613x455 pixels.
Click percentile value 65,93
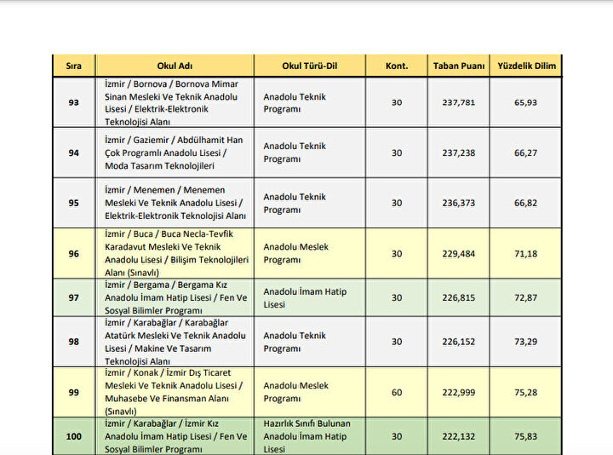point(526,102)
